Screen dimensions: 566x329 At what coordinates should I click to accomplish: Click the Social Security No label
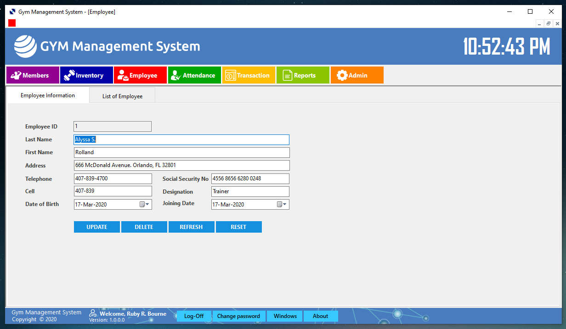point(186,179)
